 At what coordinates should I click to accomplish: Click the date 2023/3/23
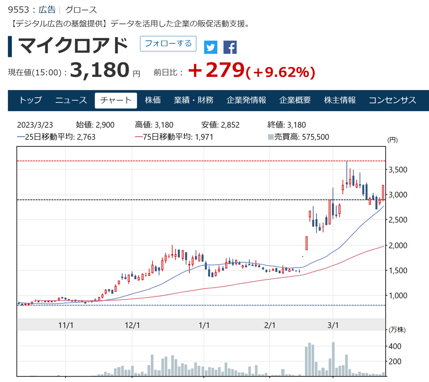coord(35,125)
